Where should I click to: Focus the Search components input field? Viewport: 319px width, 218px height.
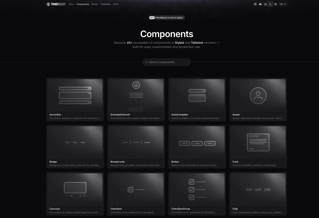(167, 62)
